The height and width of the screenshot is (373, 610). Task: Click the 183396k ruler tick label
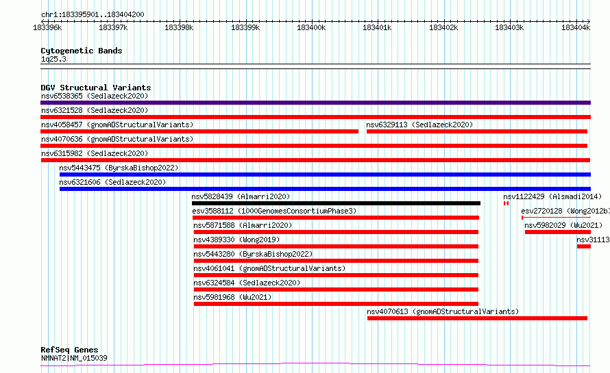(47, 27)
